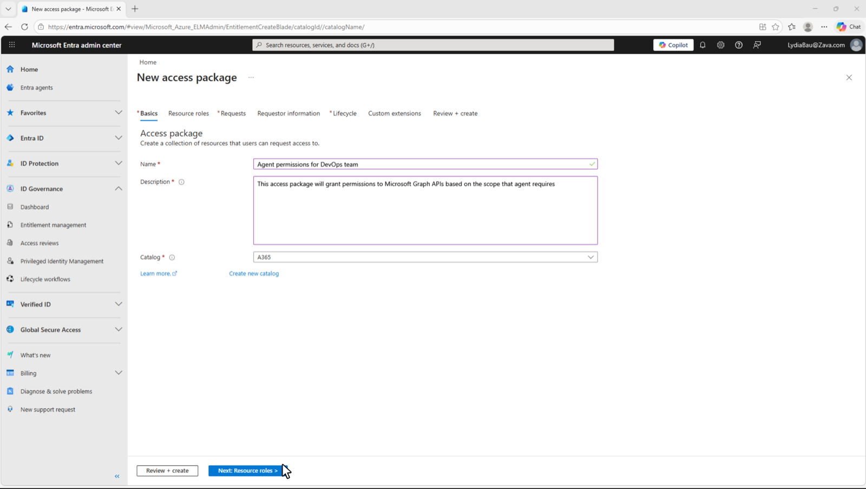Open the Learn more link
Image resolution: width=866 pixels, height=489 pixels.
[x=159, y=273]
